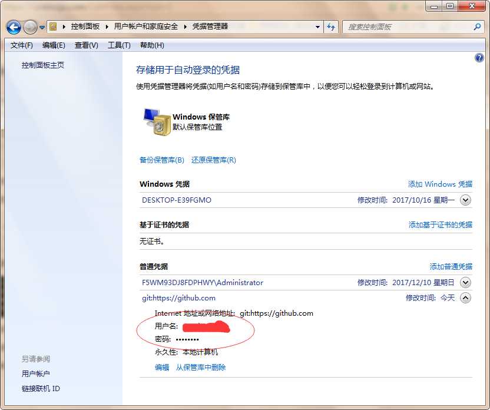Expand the F5WM93DJ8FDPHWY\Administrator chevron

465,283
